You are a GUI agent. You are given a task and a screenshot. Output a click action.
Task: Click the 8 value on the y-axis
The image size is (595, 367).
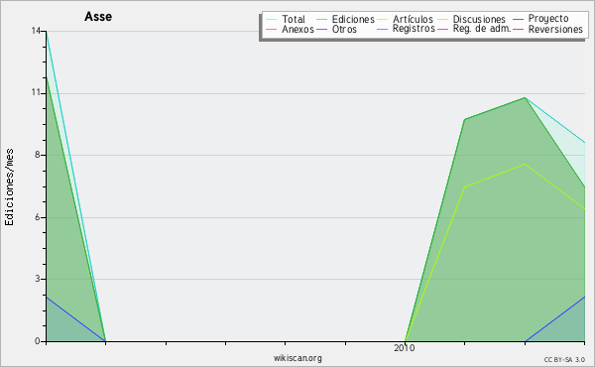38,155
